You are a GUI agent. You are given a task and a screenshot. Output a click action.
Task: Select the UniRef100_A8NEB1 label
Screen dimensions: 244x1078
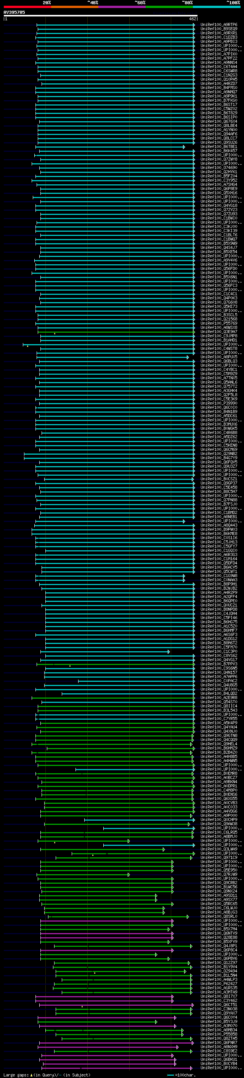click(219, 517)
